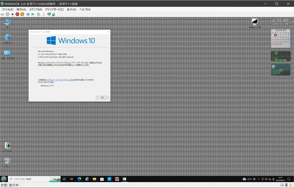Select the Accessories desktop icon

tap(7, 147)
